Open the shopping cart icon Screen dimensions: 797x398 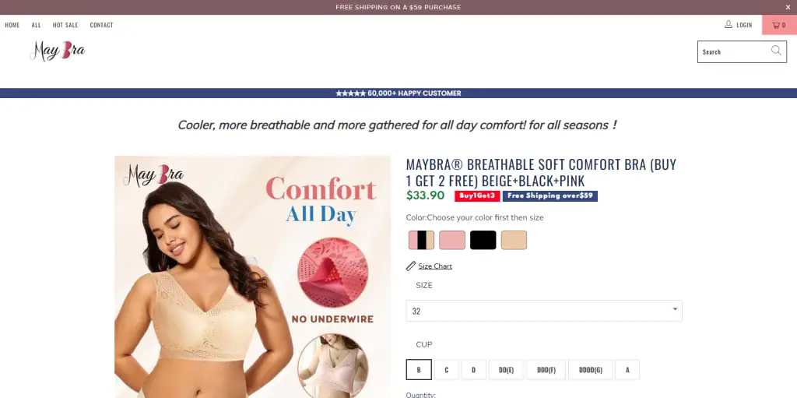tap(776, 25)
